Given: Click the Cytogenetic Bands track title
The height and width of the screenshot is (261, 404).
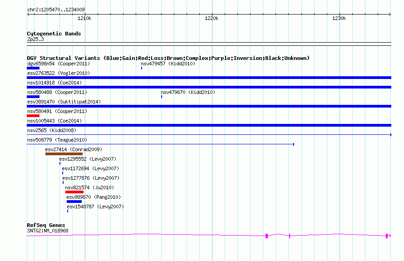Looking at the screenshot, I should click(54, 34).
